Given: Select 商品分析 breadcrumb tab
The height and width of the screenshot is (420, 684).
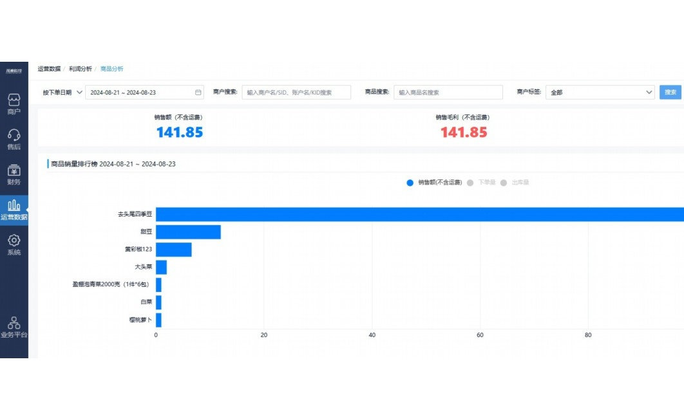Looking at the screenshot, I should [111, 68].
